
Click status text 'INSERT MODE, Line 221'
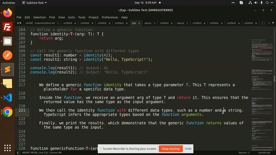34,153
